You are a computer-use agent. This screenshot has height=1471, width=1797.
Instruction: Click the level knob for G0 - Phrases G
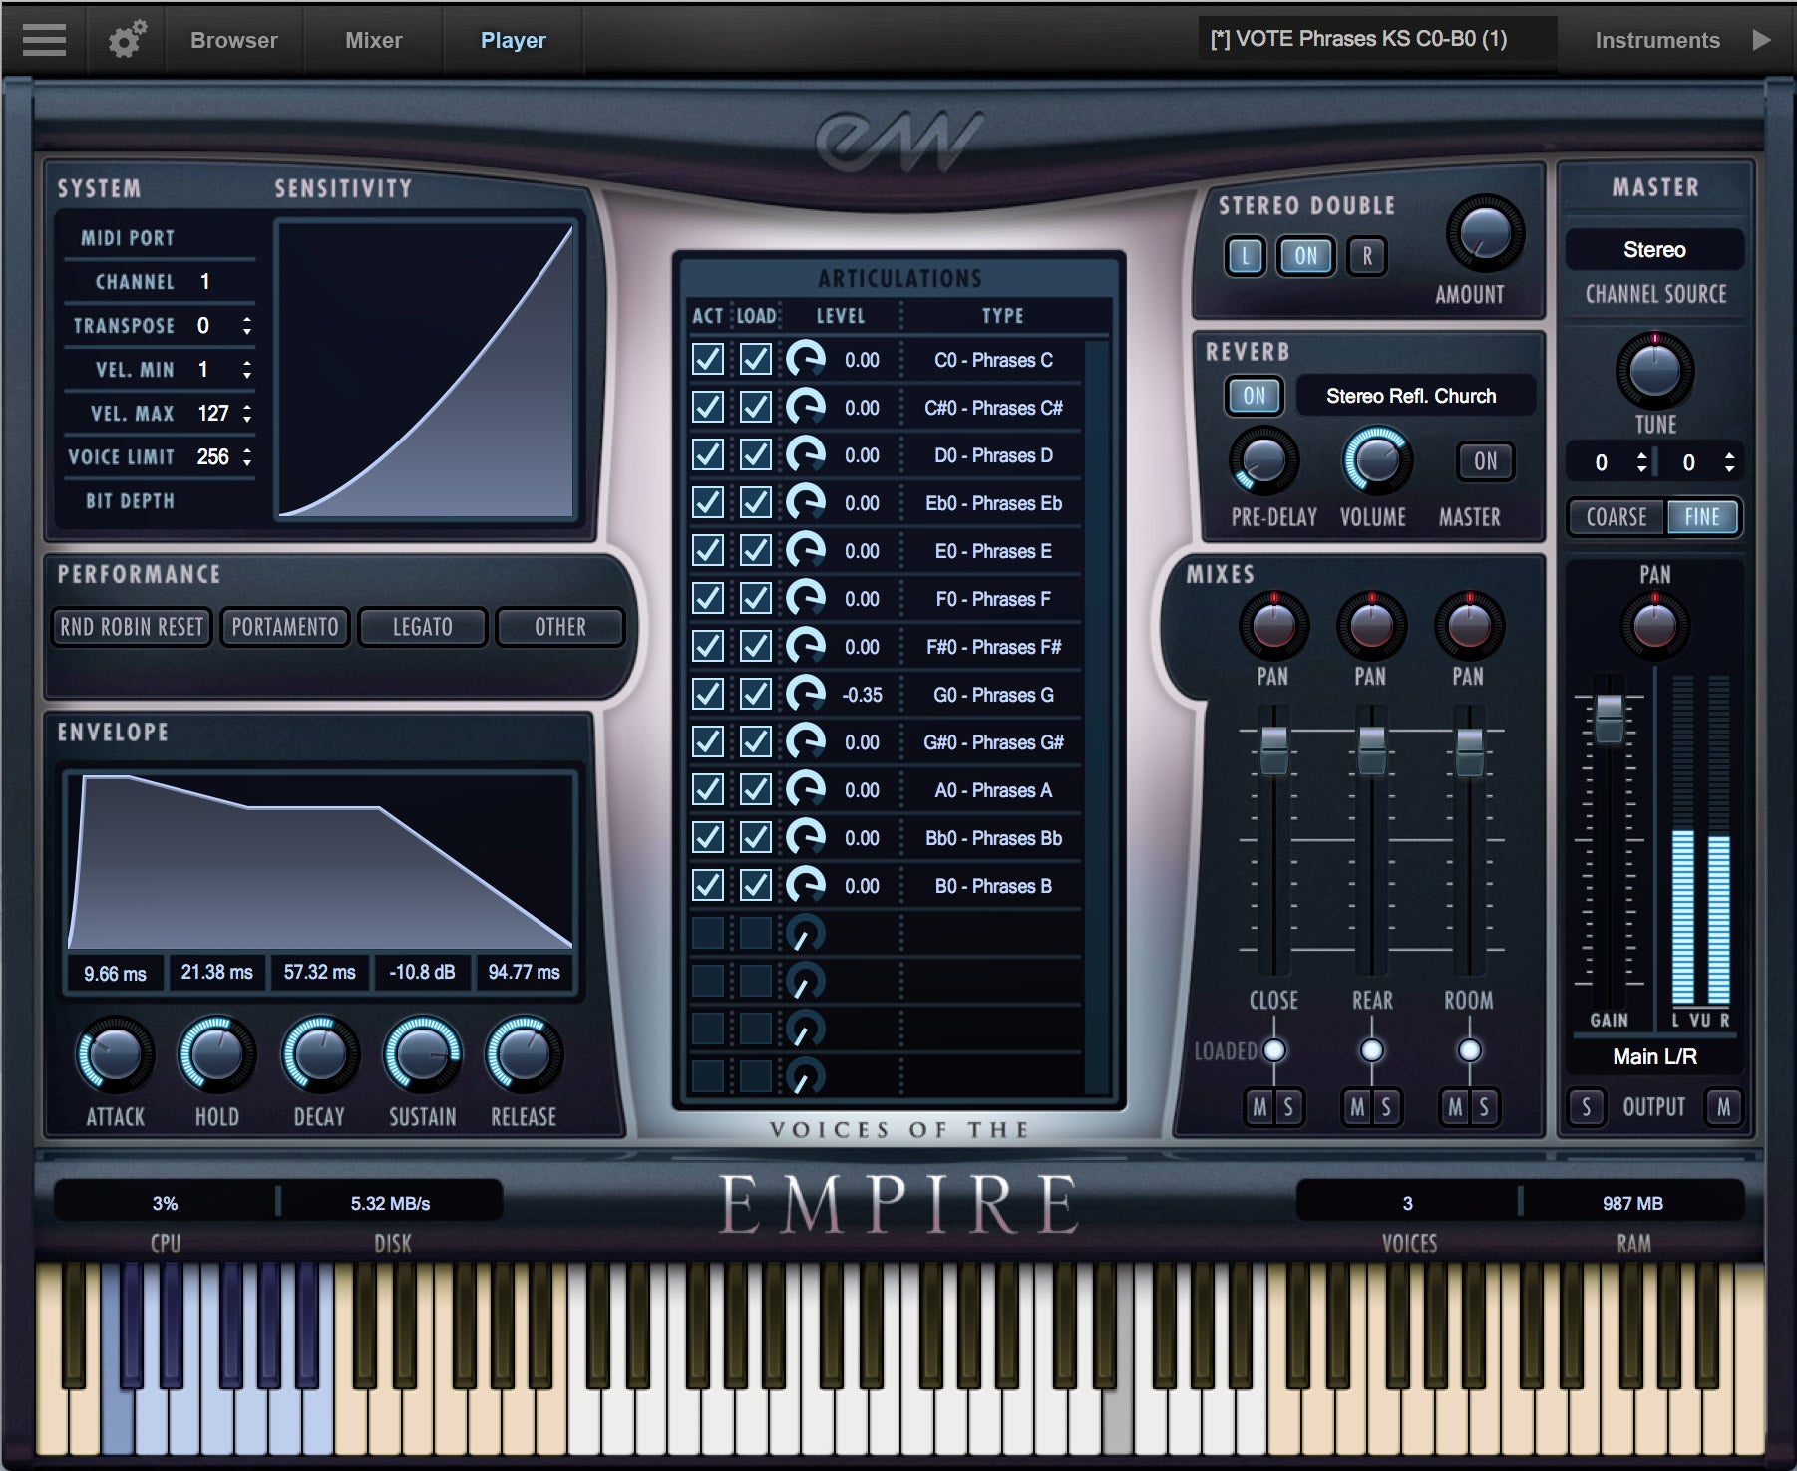(x=804, y=695)
